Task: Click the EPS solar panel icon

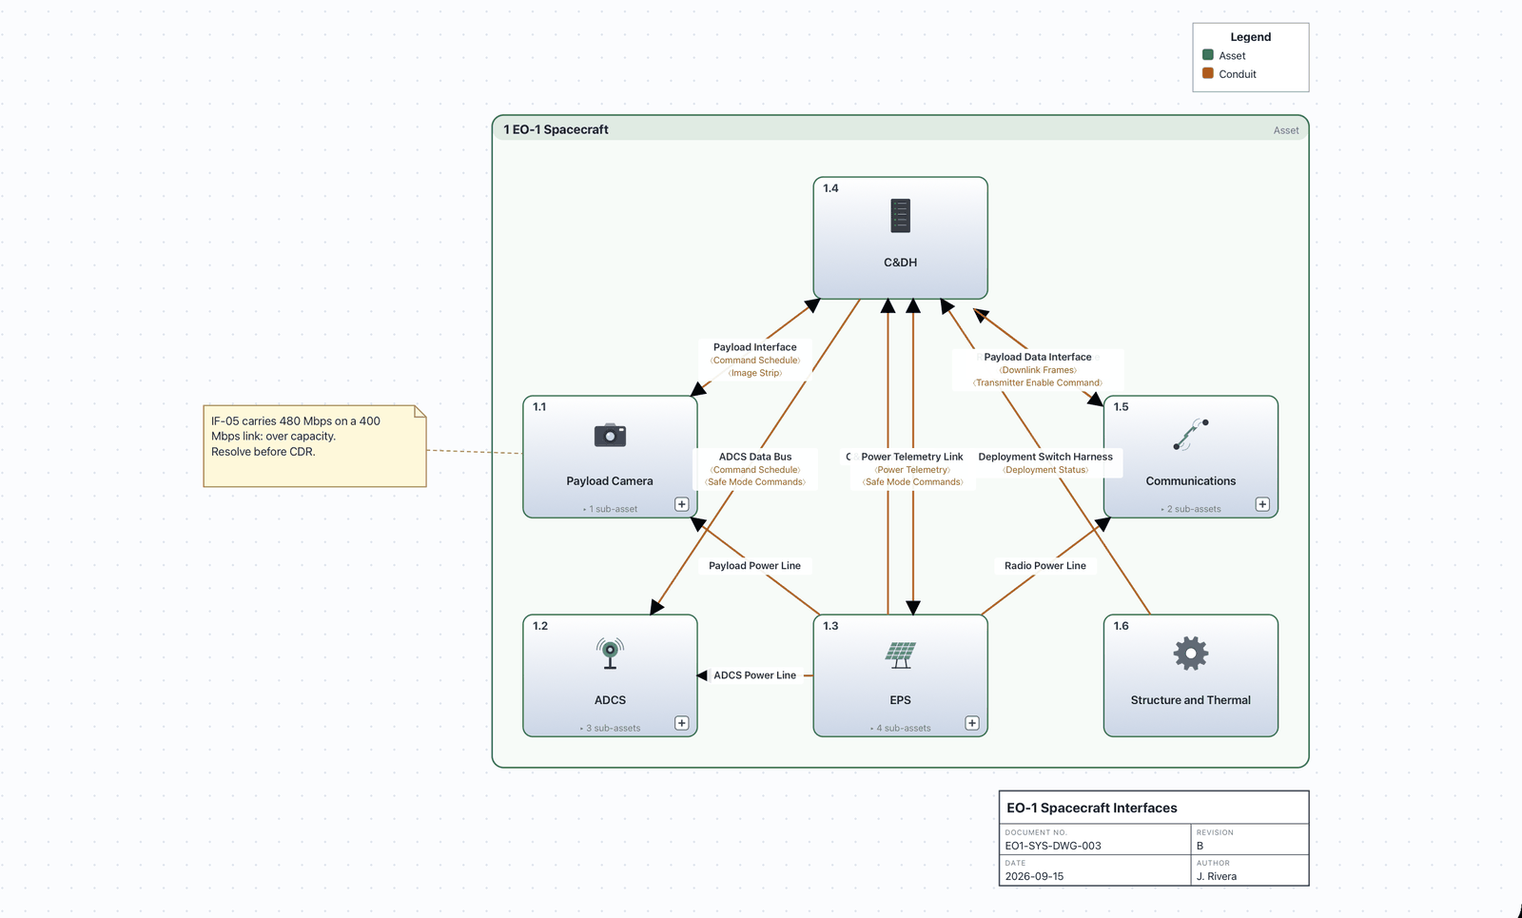Action: [900, 654]
